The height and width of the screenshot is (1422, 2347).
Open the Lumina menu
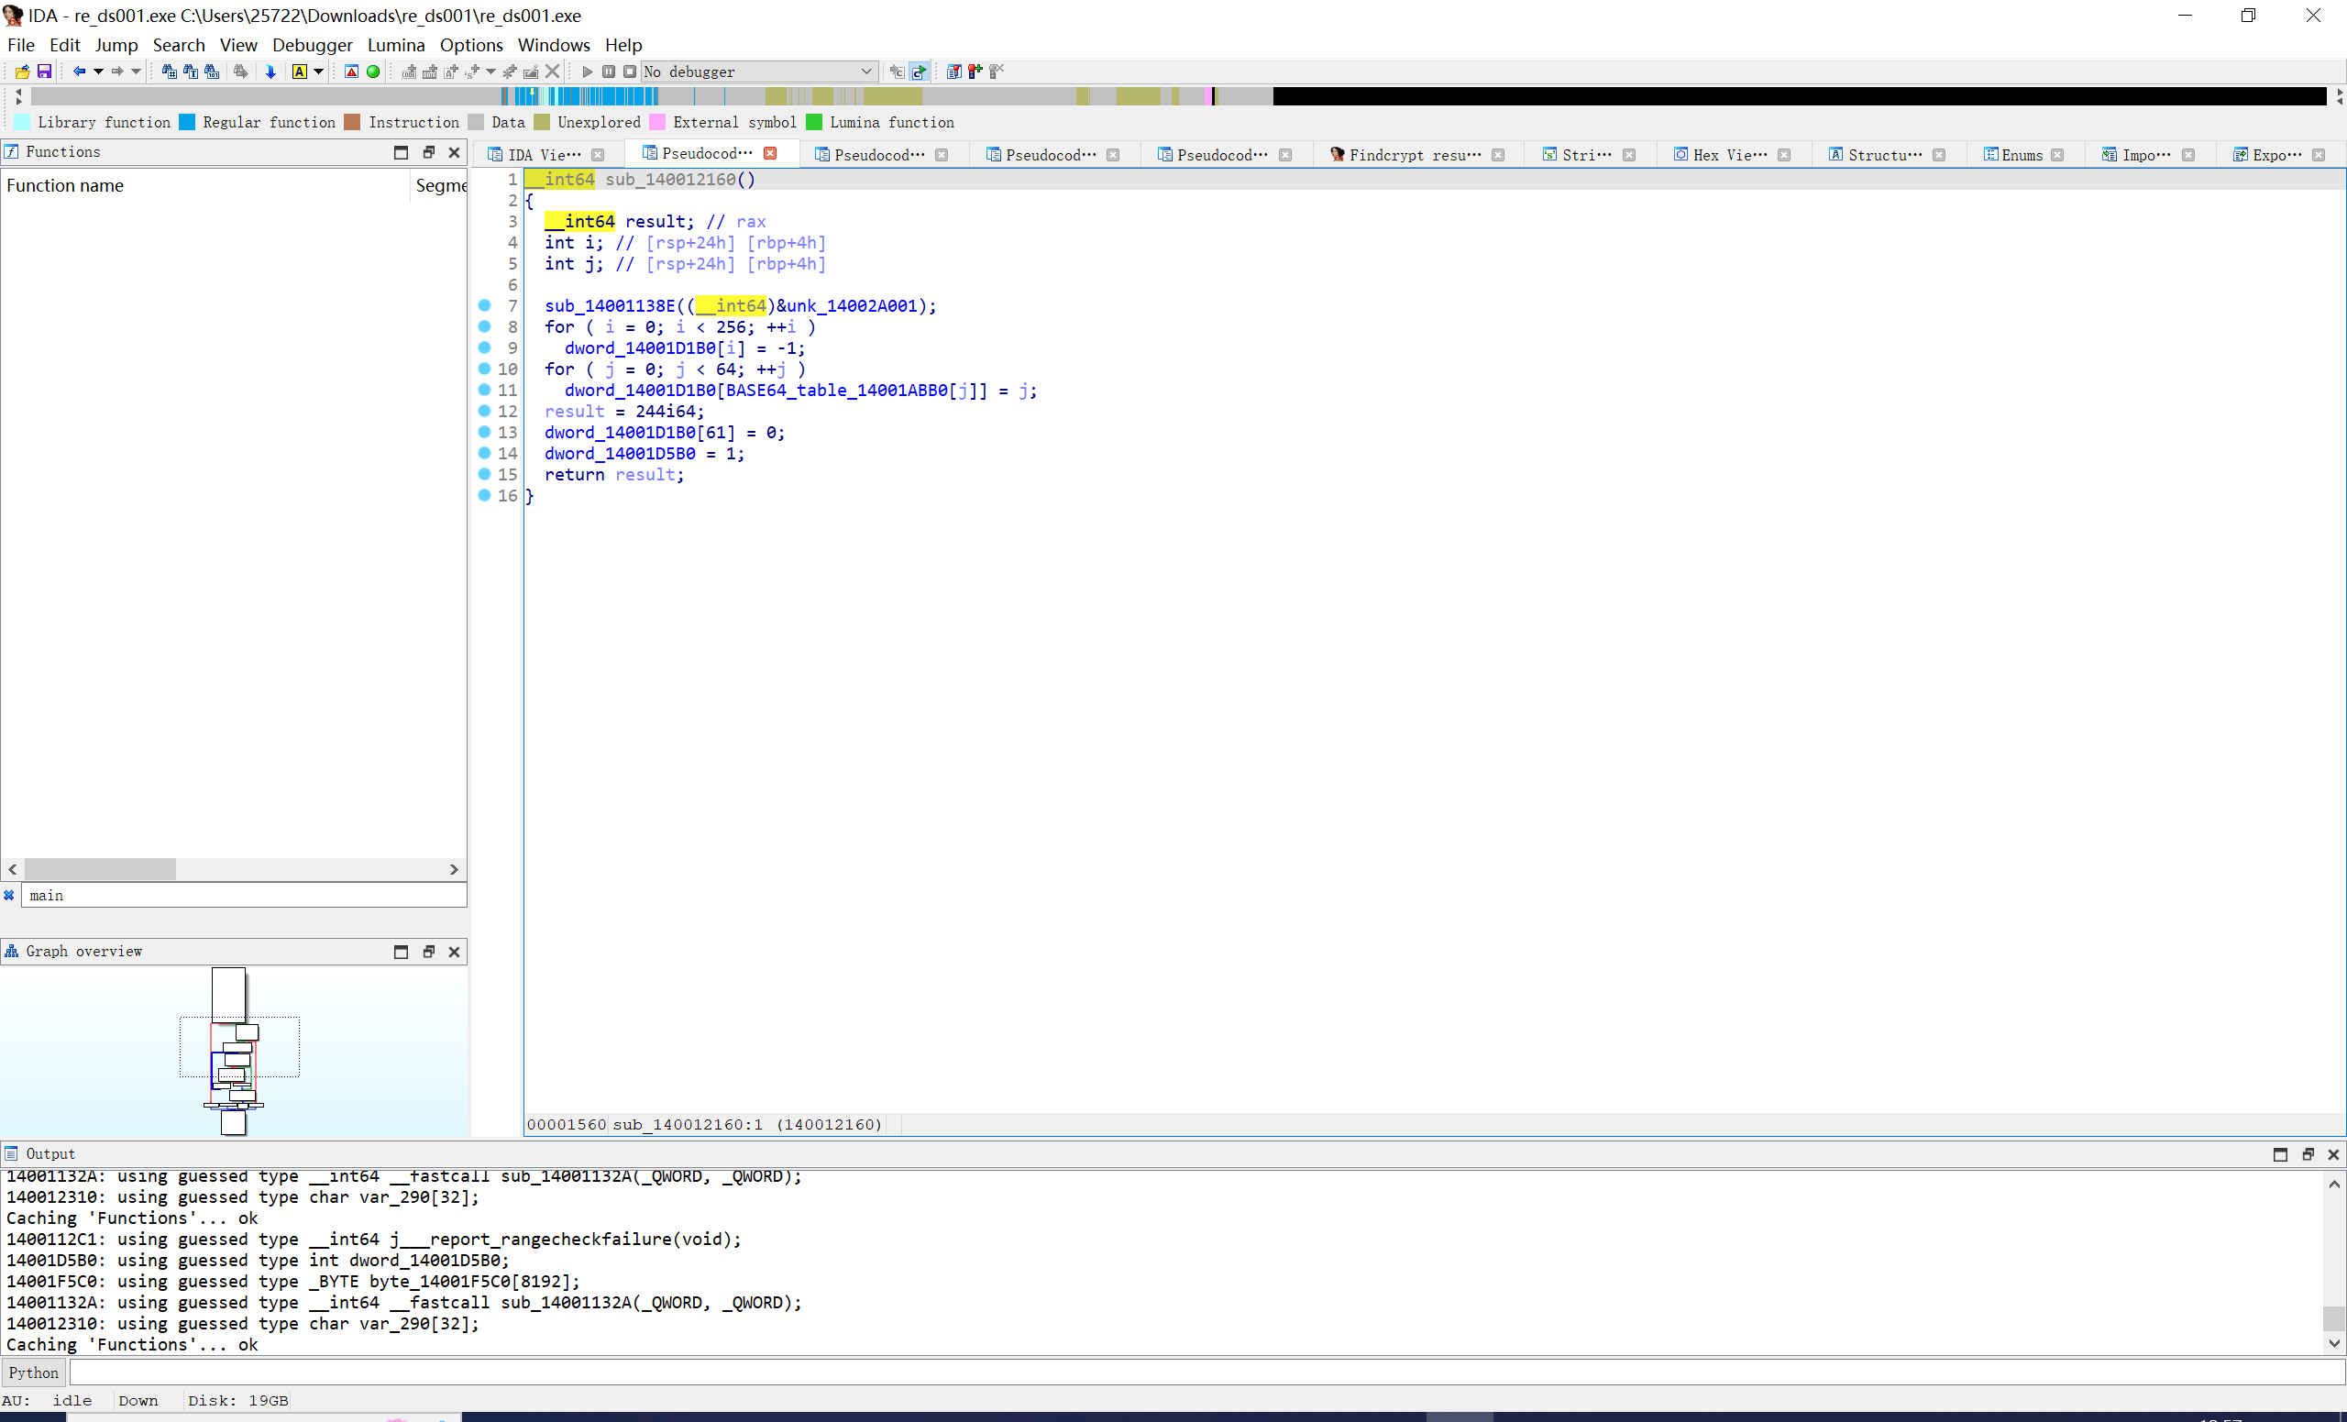tap(395, 45)
